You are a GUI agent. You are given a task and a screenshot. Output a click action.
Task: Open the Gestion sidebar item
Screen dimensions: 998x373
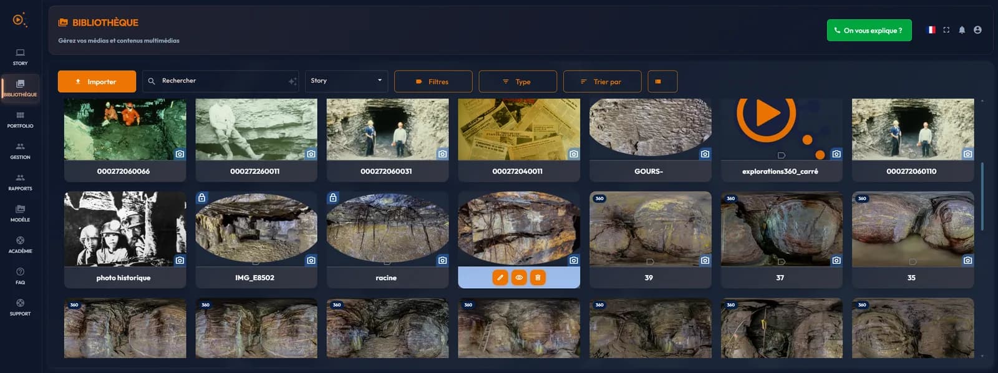20,151
